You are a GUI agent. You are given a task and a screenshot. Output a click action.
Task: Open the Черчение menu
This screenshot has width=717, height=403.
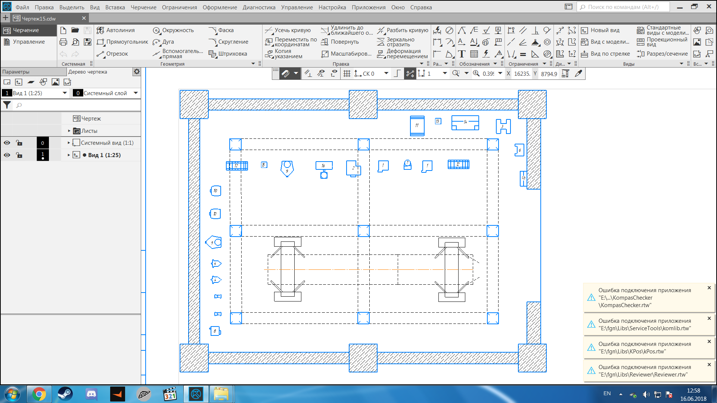pyautogui.click(x=143, y=7)
